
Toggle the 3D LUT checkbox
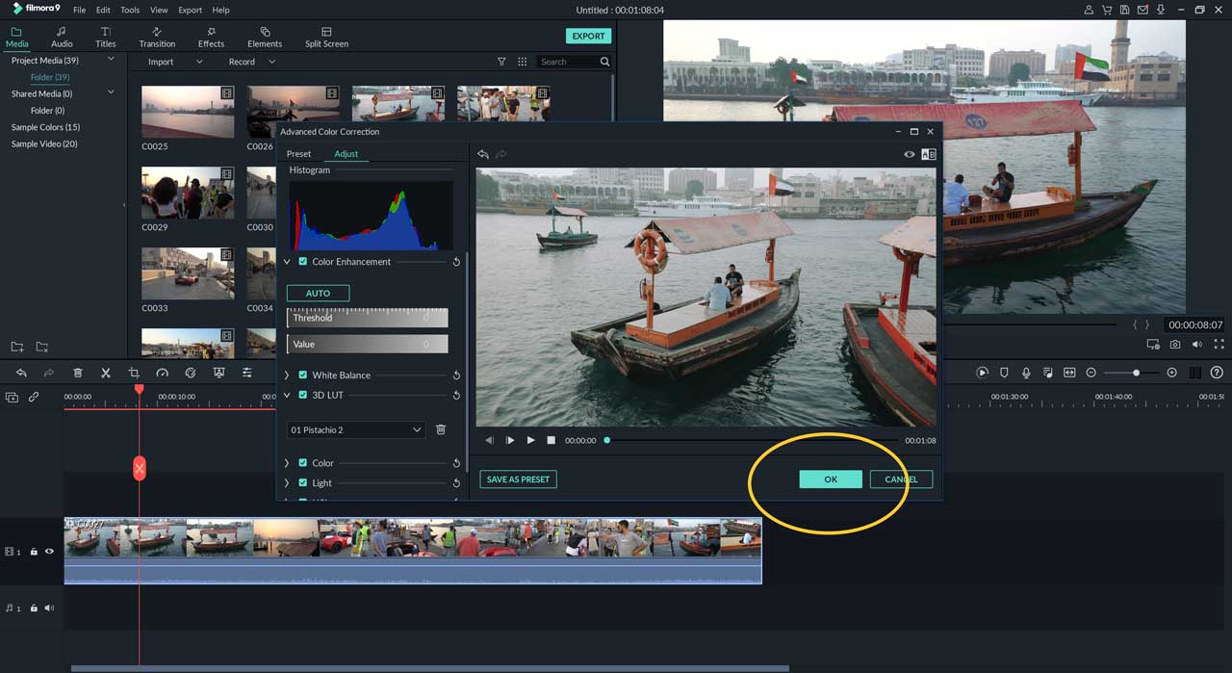click(303, 396)
